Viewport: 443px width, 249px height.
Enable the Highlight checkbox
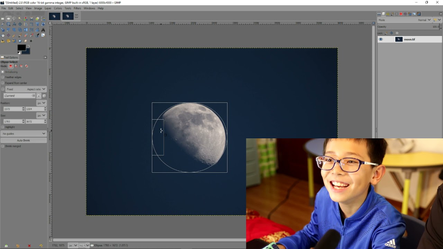[x=2, y=127]
